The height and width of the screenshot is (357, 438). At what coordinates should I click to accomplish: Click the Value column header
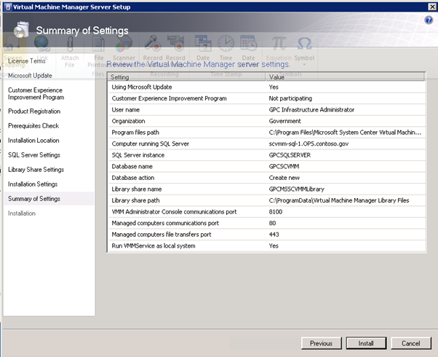coord(345,77)
